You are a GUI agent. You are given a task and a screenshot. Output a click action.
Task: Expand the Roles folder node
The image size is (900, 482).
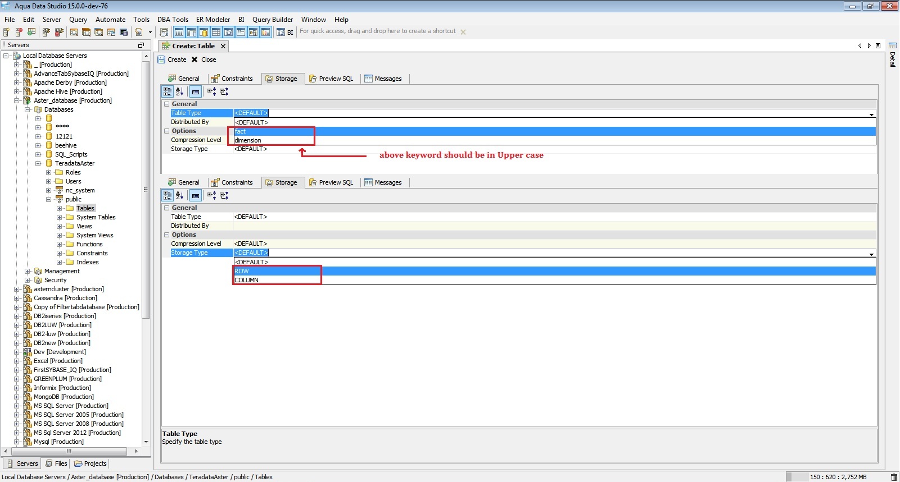click(x=49, y=172)
